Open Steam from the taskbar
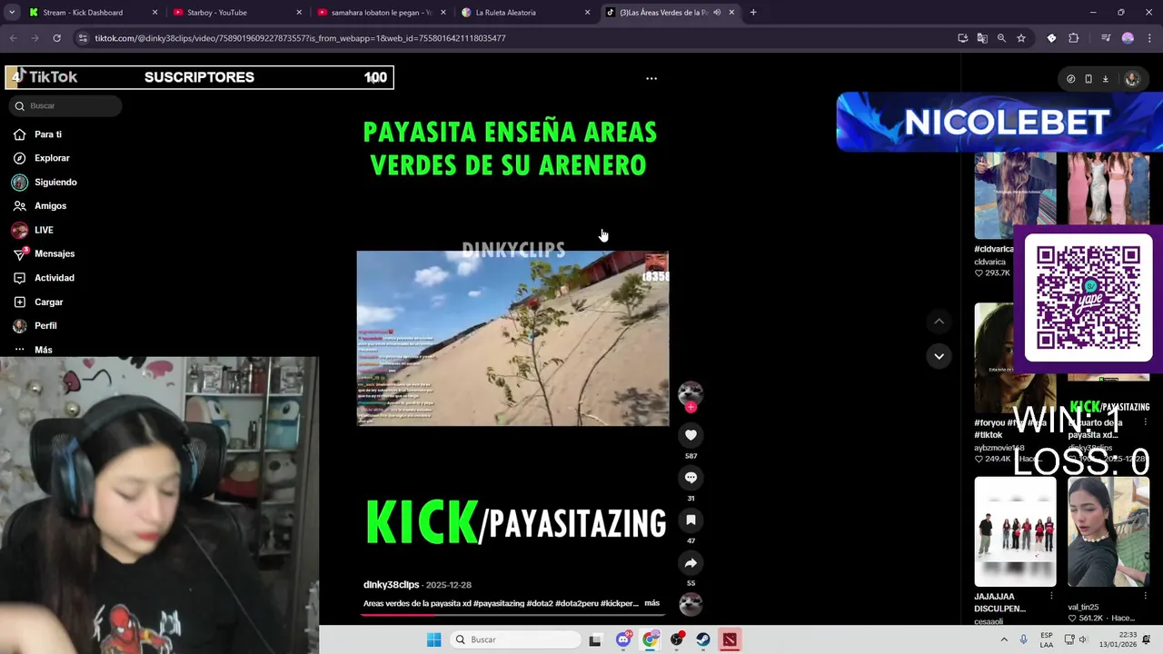The width and height of the screenshot is (1163, 654). pyautogui.click(x=703, y=639)
